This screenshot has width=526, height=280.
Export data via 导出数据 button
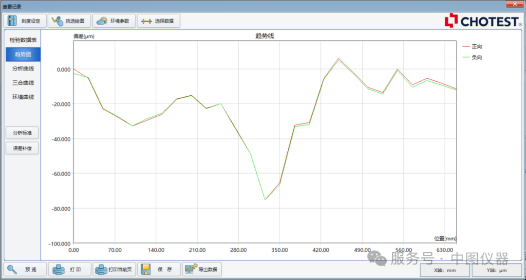pos(202,269)
